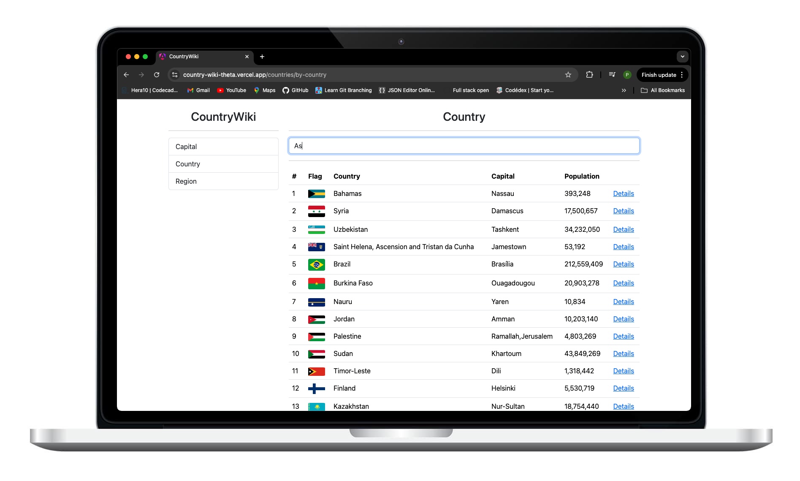Open Details for Palestine

click(624, 336)
